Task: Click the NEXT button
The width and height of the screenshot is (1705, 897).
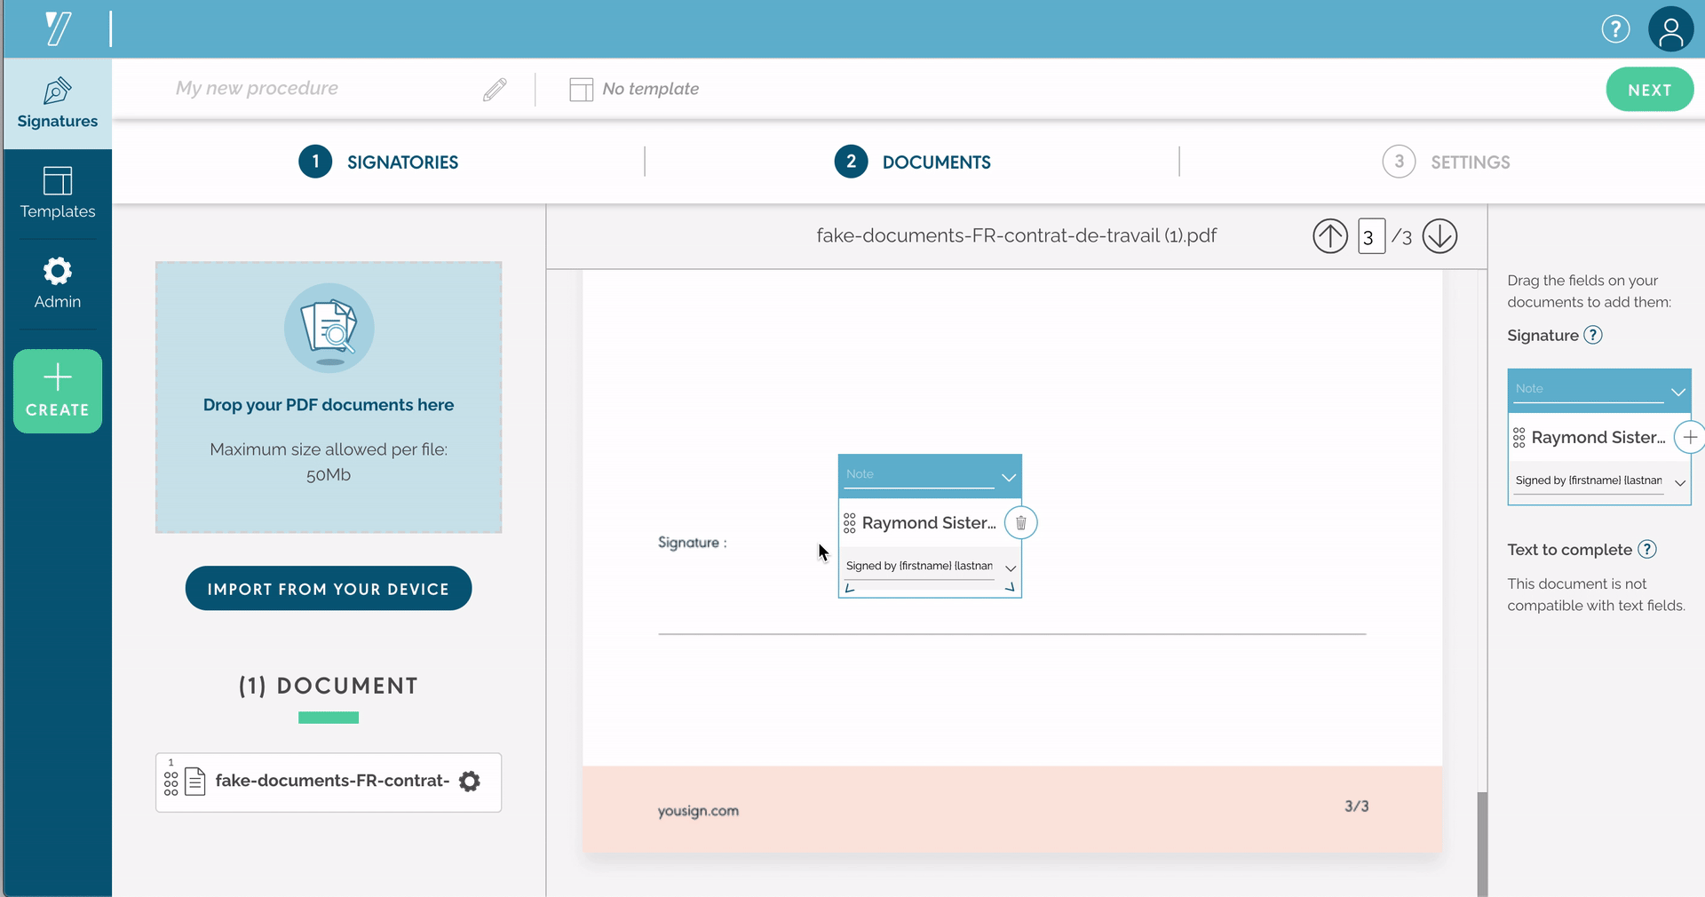Action: click(1649, 90)
